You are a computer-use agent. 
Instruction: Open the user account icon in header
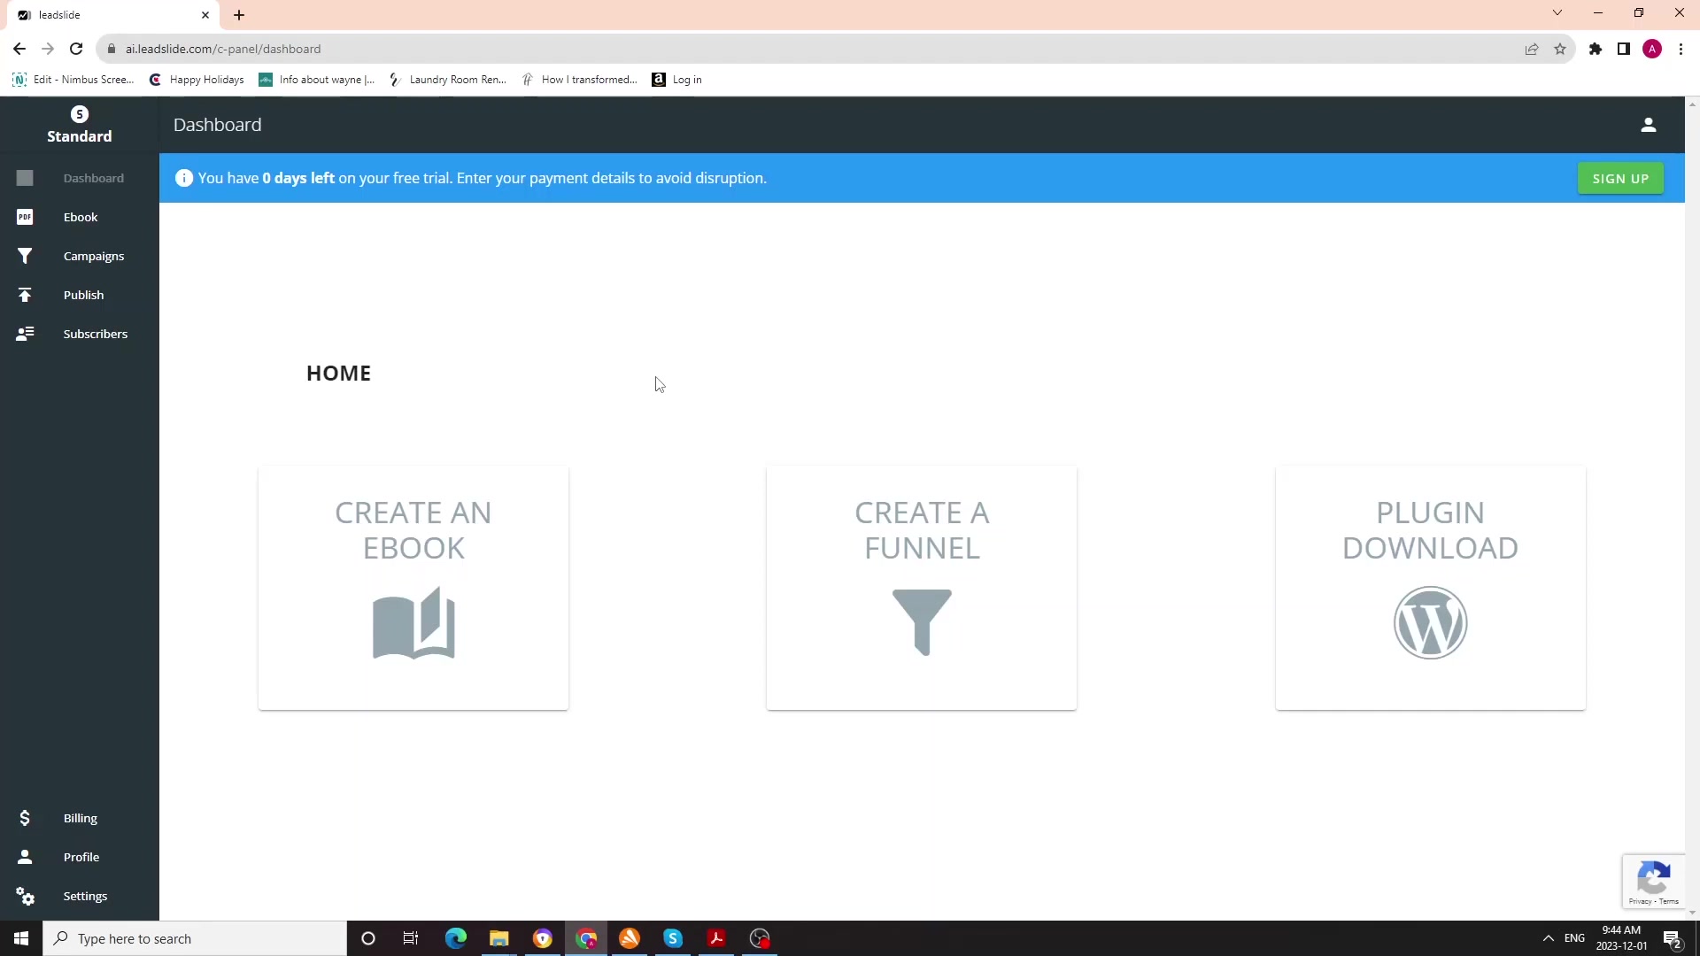pyautogui.click(x=1649, y=125)
